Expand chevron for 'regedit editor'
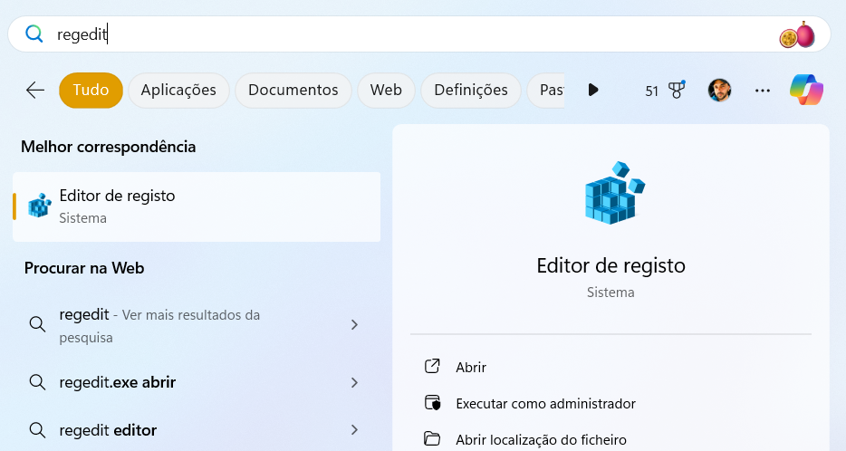This screenshot has height=451, width=846. coord(354,430)
